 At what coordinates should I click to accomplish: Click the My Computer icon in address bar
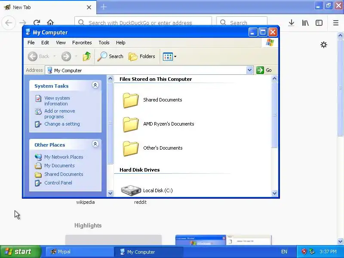(x=50, y=70)
